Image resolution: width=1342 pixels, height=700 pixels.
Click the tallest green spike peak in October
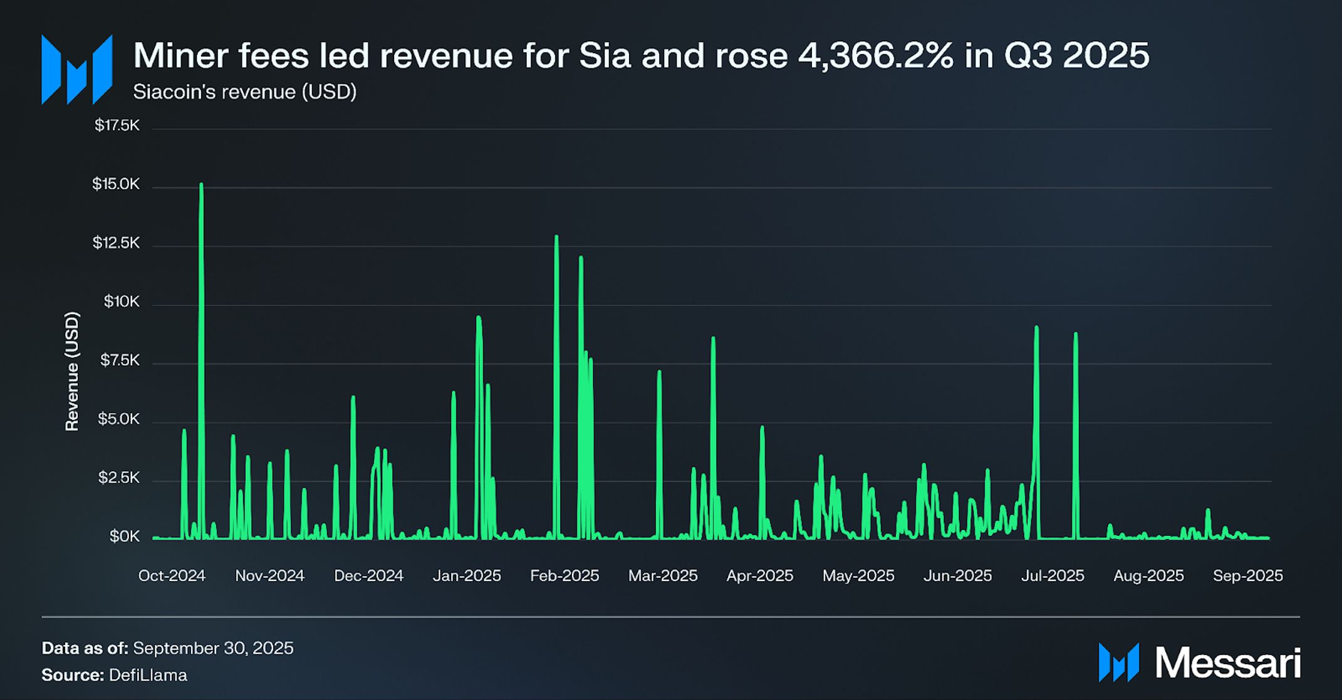click(201, 185)
